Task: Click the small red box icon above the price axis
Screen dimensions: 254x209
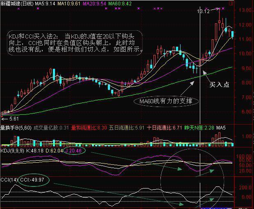Action: pyautogui.click(x=231, y=3)
